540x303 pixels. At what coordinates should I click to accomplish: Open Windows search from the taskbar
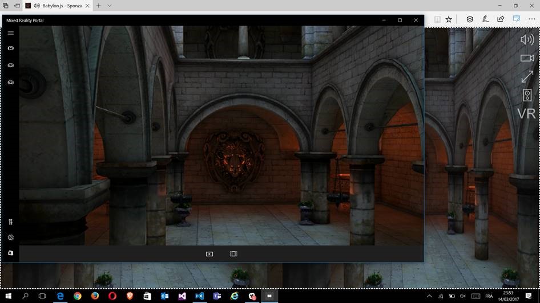pos(25,296)
